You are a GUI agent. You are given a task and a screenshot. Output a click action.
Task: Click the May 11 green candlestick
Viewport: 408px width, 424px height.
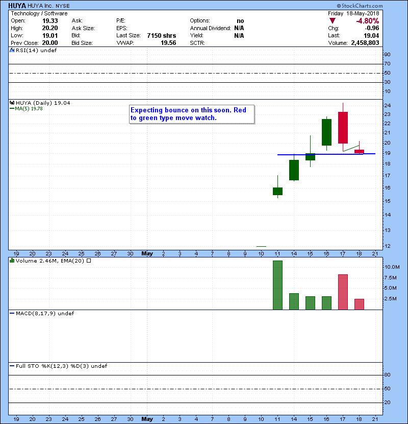tap(277, 191)
